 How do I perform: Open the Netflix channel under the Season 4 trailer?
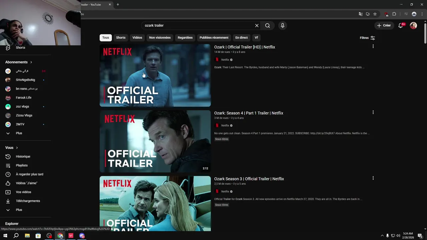click(225, 126)
